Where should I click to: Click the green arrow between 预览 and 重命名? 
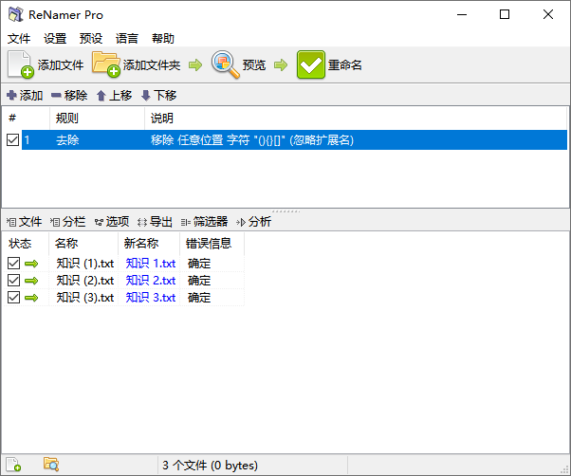pos(281,65)
